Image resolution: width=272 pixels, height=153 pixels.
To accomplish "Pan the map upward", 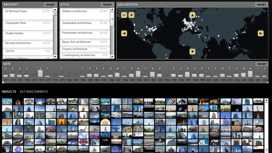I will click(x=192, y=15).
